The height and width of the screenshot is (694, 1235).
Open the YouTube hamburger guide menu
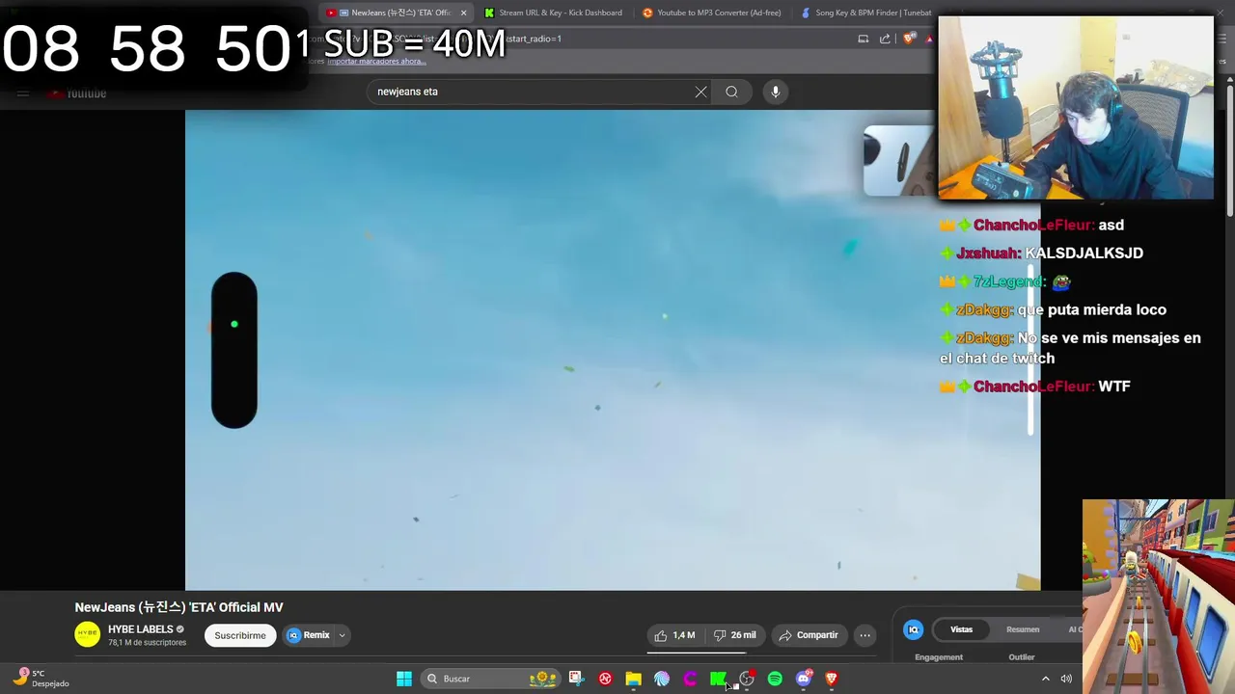(x=23, y=93)
